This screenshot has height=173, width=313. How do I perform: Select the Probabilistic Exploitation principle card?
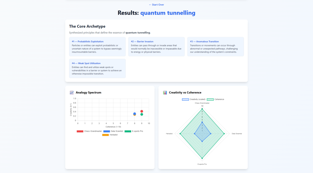(x=97, y=47)
